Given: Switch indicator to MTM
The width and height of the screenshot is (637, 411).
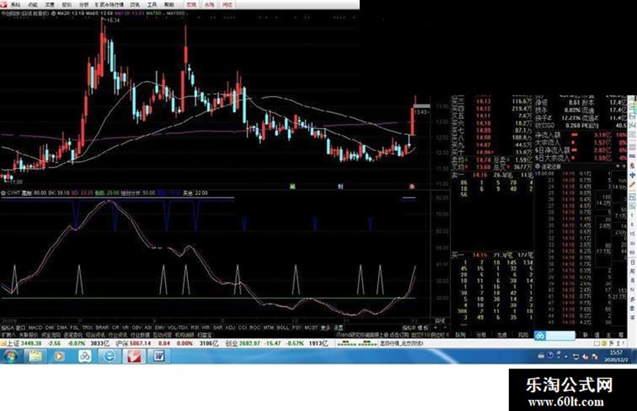Looking at the screenshot, I should tap(268, 327).
